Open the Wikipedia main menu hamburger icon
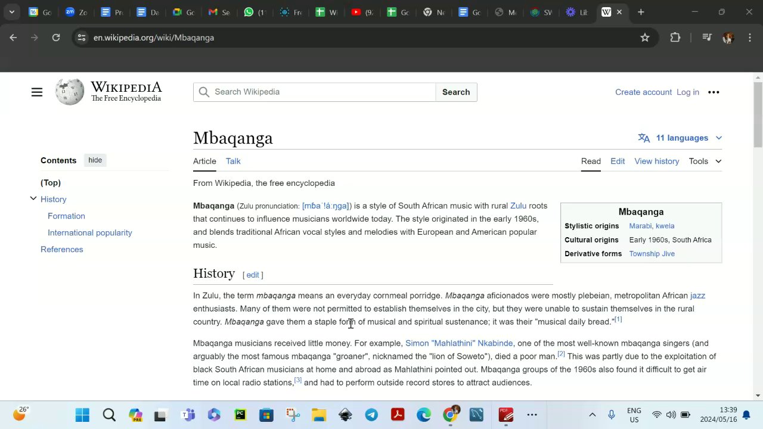Screen dimensions: 763x429 coord(37,92)
